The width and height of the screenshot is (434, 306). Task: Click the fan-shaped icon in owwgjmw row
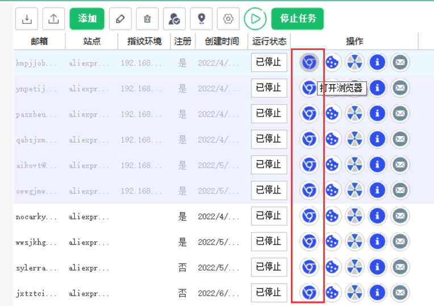354,190
